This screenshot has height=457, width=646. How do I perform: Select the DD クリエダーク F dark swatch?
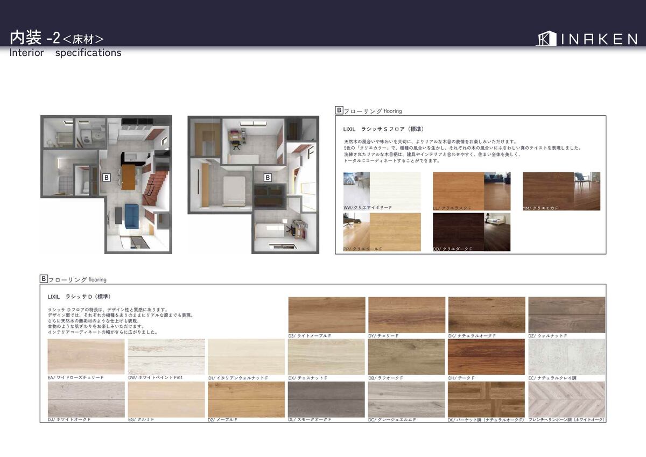coord(472,231)
